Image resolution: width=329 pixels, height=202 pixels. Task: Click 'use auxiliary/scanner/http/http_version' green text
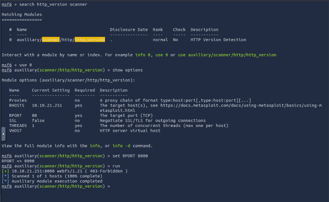(x=227, y=55)
